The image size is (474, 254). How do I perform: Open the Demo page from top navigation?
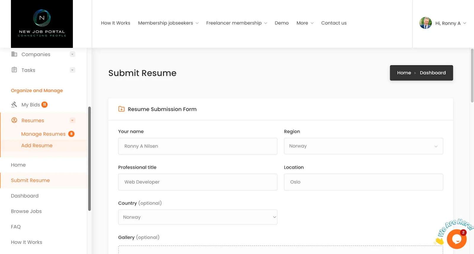tap(281, 23)
